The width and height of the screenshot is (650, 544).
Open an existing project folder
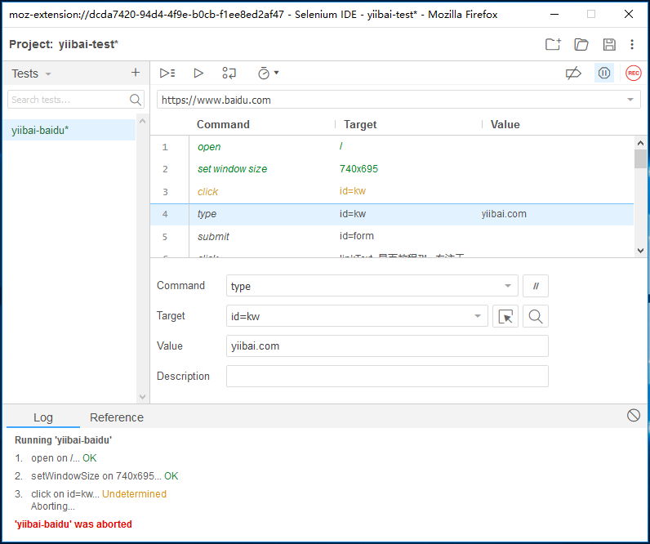[x=581, y=44]
